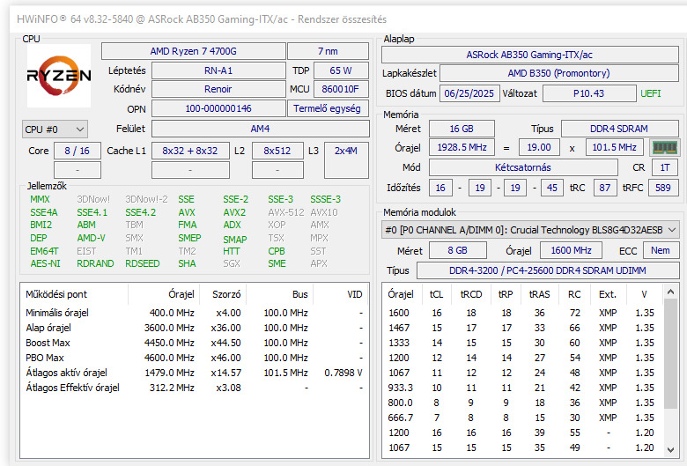Click the 0.7898 V VID value
The width and height of the screenshot is (687, 466).
343,373
